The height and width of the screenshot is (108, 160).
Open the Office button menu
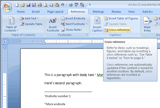pos(7,7)
